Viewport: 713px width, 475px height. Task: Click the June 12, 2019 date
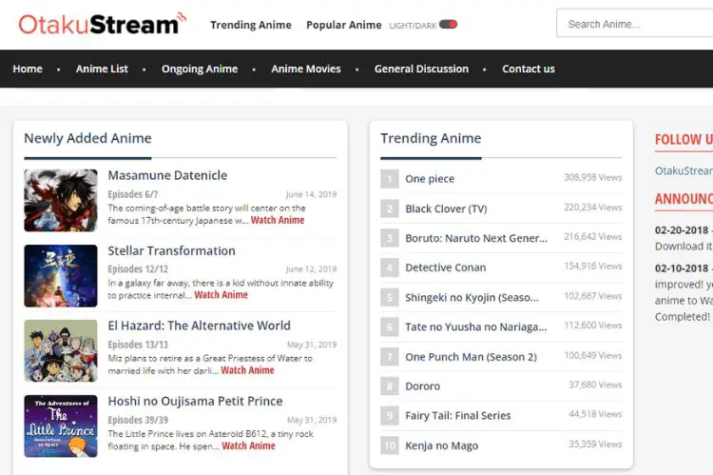[311, 269]
